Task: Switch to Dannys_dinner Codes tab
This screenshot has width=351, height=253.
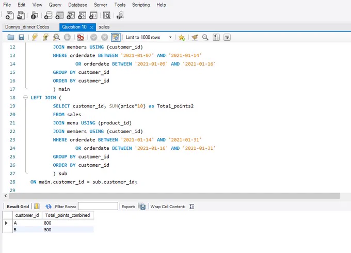Action: pos(27,27)
